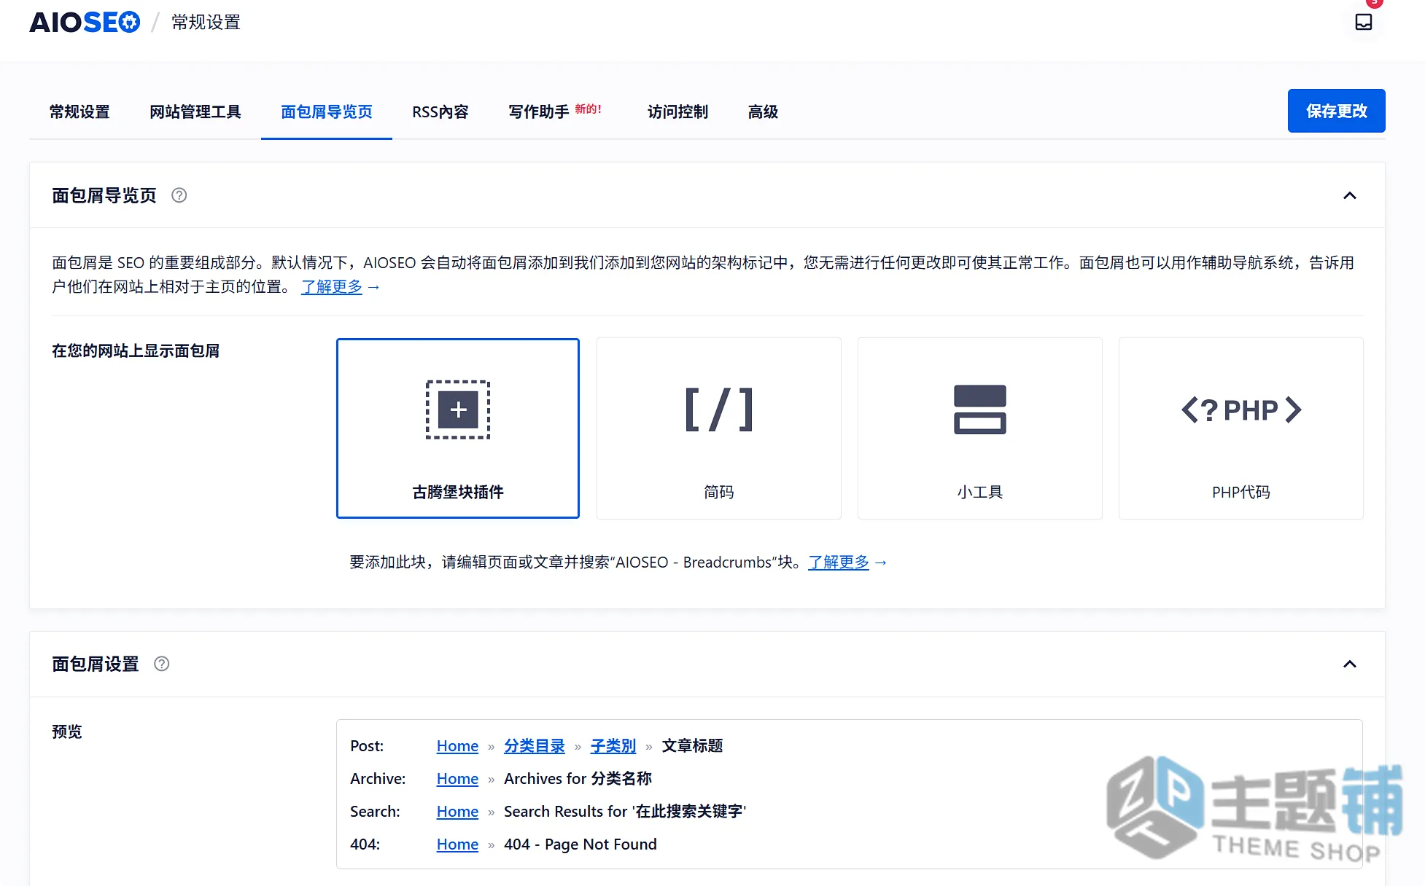Click Home link in Post preview row
The image size is (1425, 886).
[x=457, y=745]
